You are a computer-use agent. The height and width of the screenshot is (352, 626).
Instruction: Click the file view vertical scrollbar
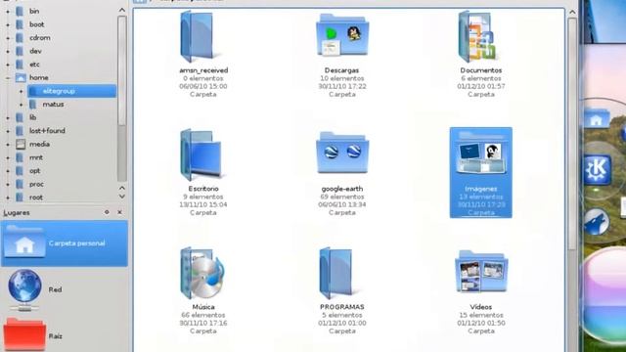[x=572, y=135]
